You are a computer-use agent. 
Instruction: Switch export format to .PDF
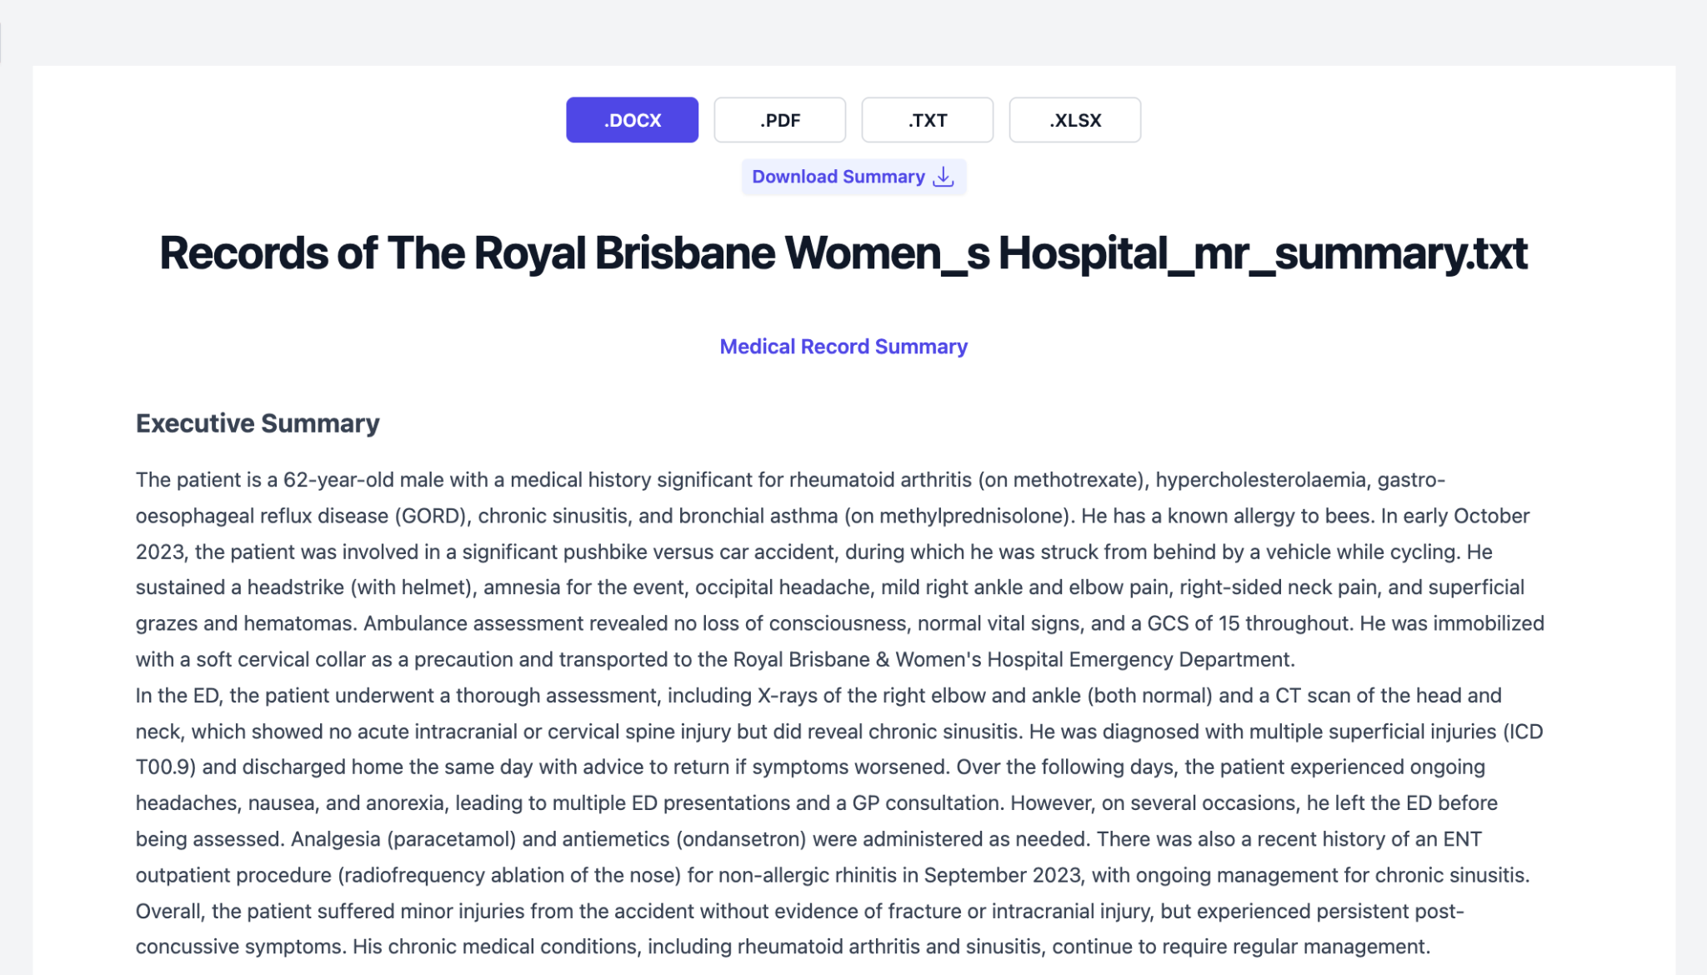point(779,120)
